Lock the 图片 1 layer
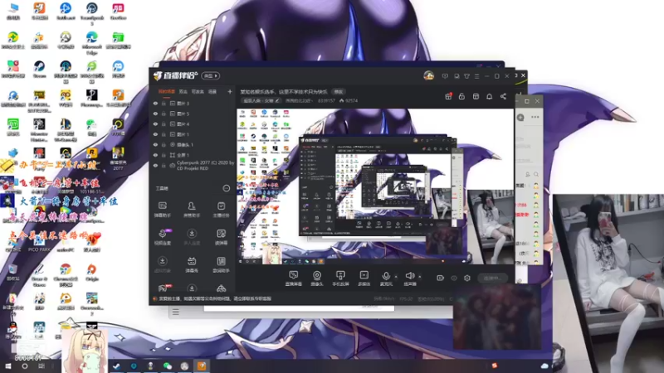 pos(164,134)
